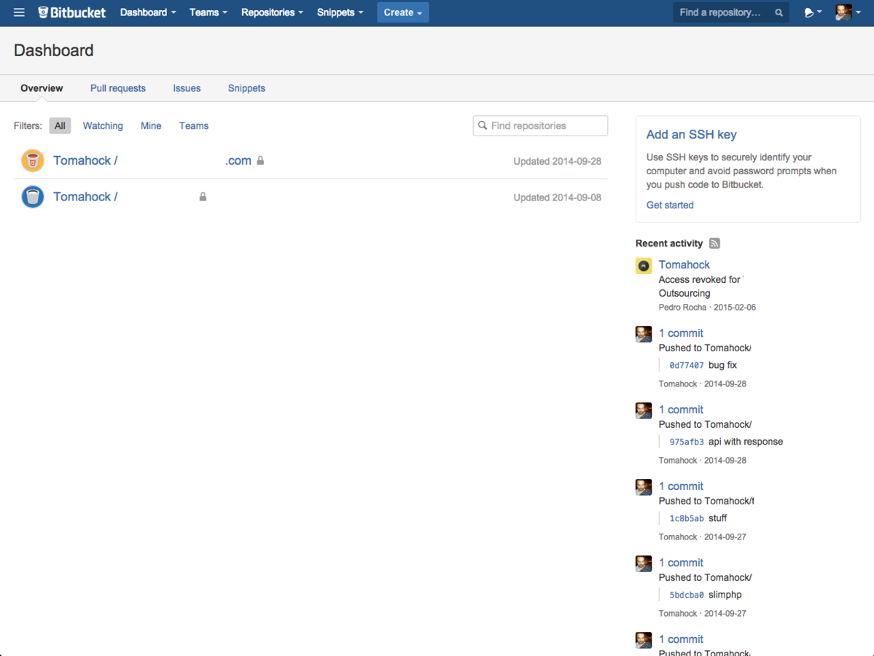This screenshot has height=656, width=874.
Task: Click 'Pedro Rocha · 2015-02-06' text
Action: tap(707, 307)
